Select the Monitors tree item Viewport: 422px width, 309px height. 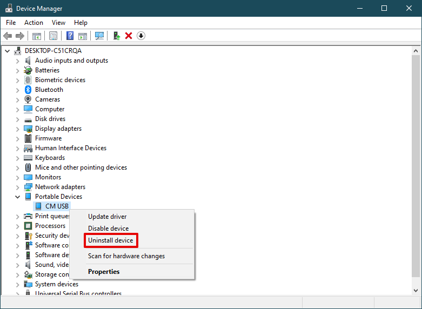tap(48, 177)
